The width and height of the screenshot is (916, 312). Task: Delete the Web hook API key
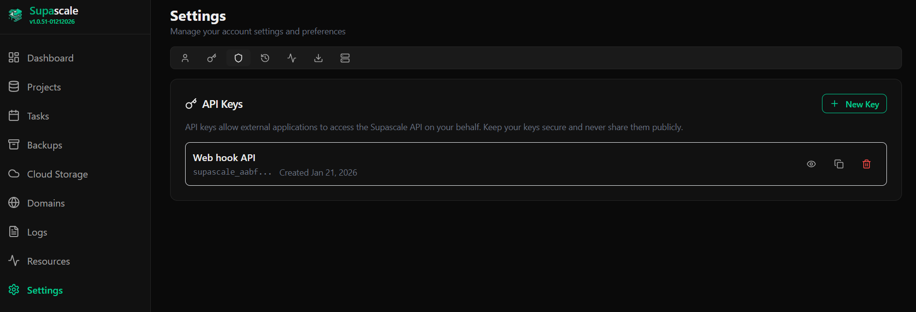tap(867, 164)
